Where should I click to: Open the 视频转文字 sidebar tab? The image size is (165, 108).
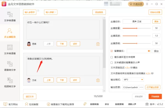(x=10, y=83)
